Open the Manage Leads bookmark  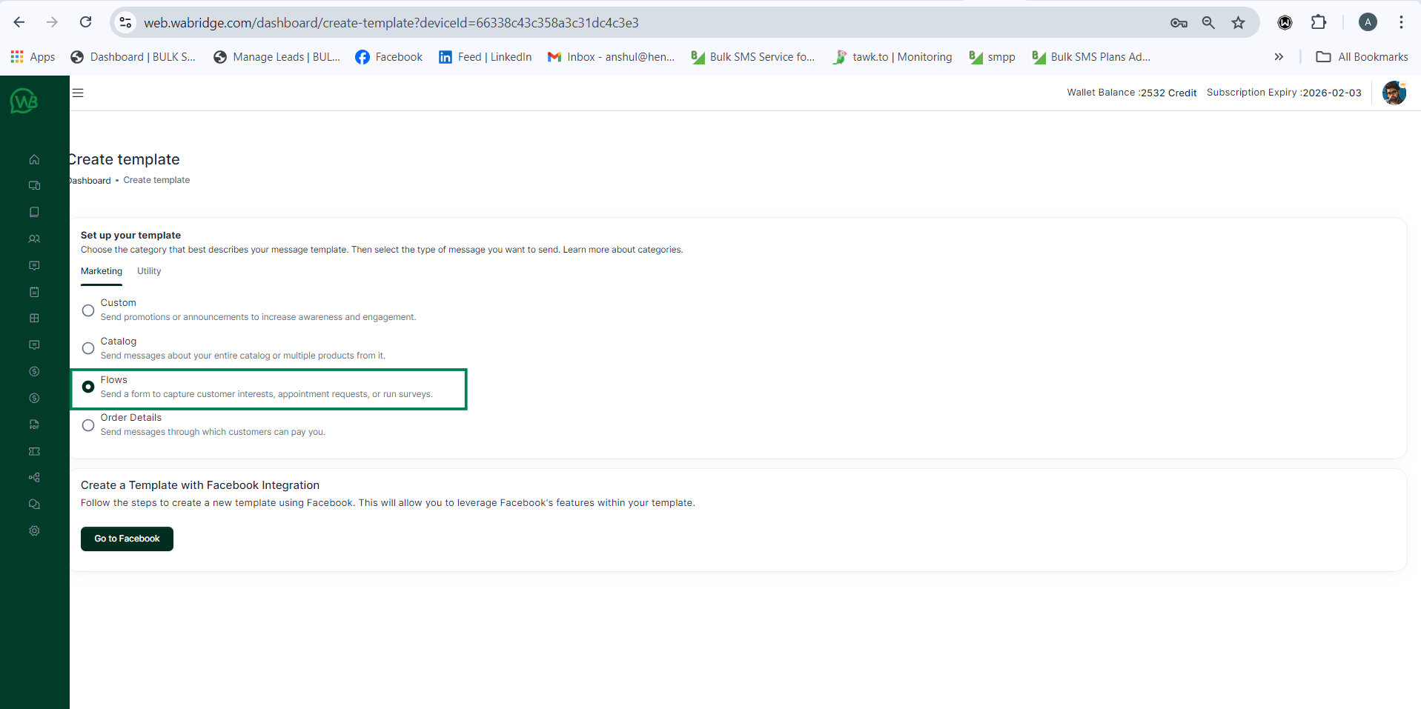point(276,57)
